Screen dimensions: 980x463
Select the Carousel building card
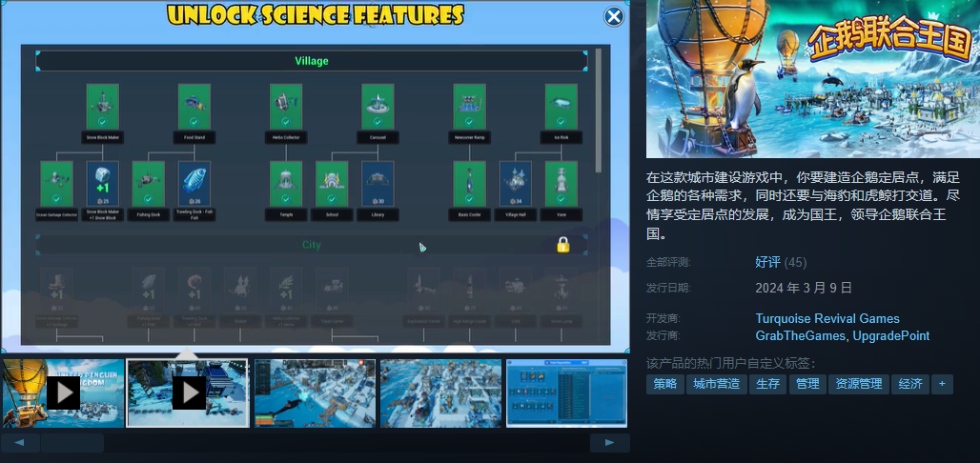coord(378,107)
